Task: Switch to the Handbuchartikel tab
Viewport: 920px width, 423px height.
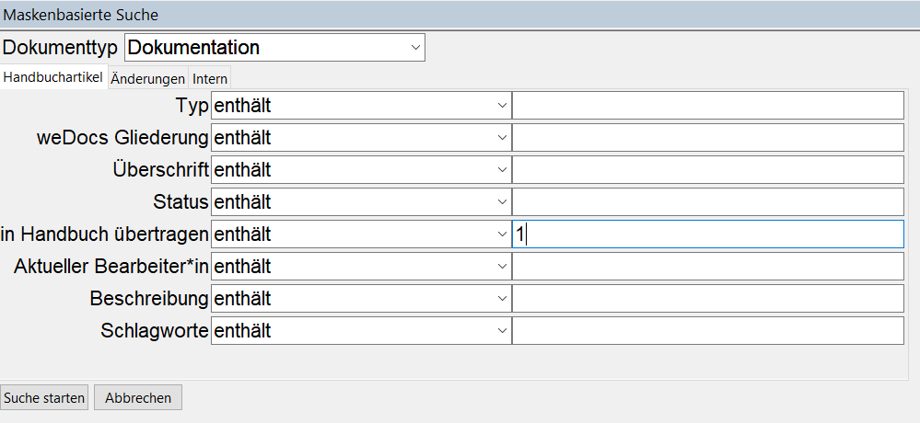Action: tap(53, 78)
